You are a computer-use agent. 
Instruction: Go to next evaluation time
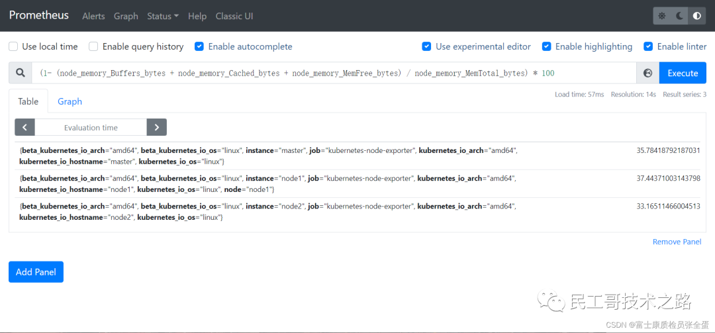[156, 127]
